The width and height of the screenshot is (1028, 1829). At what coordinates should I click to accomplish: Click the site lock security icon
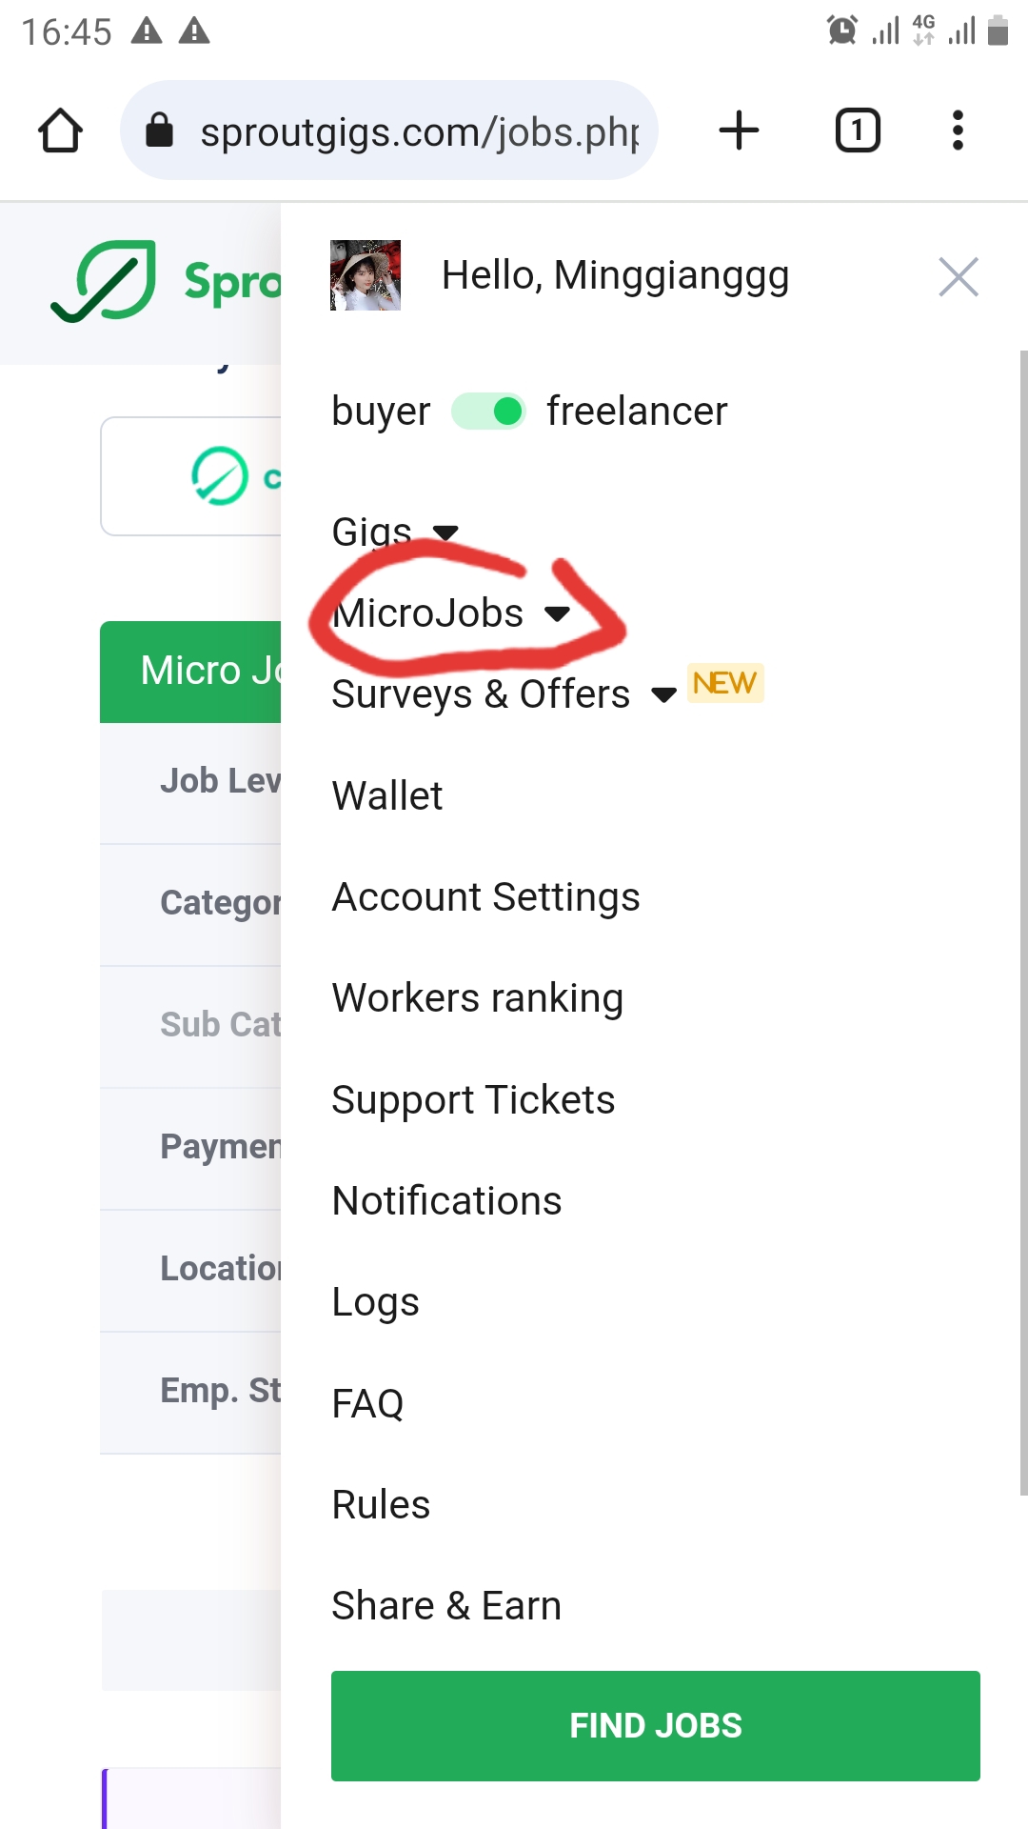[x=160, y=131]
